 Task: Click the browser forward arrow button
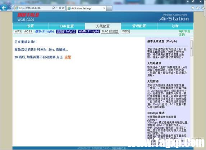point(10,8)
